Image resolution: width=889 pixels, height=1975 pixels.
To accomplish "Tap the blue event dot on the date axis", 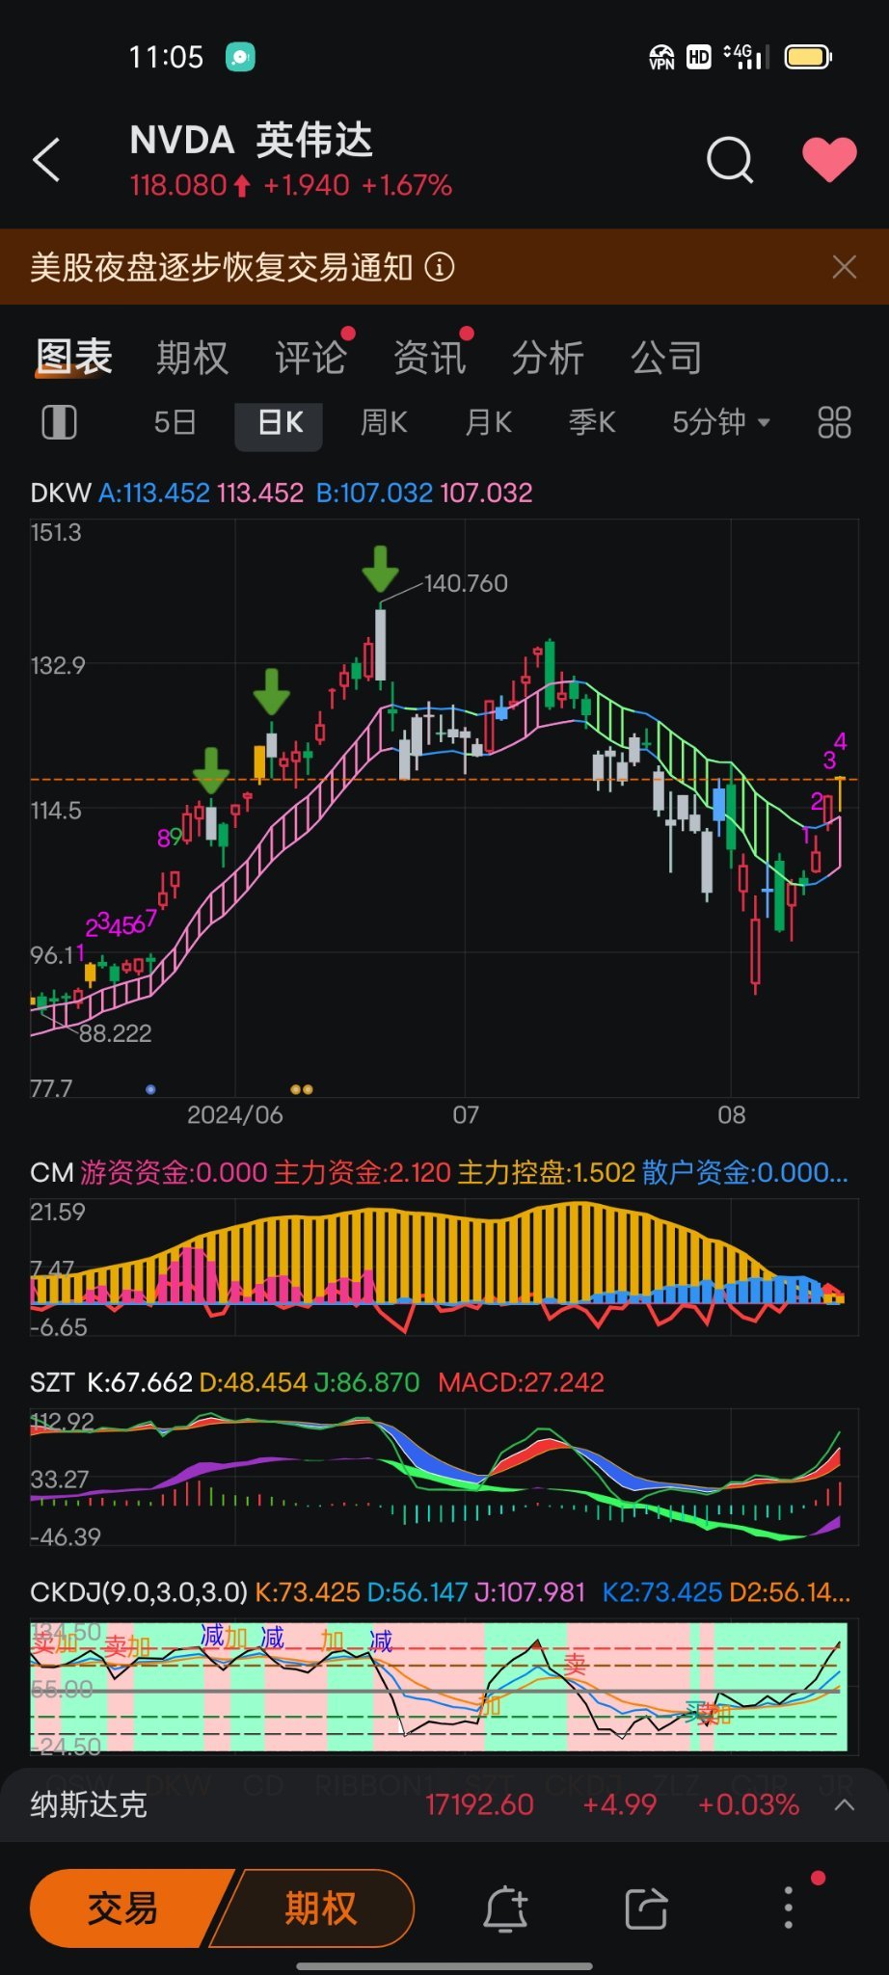I will coord(150,1089).
